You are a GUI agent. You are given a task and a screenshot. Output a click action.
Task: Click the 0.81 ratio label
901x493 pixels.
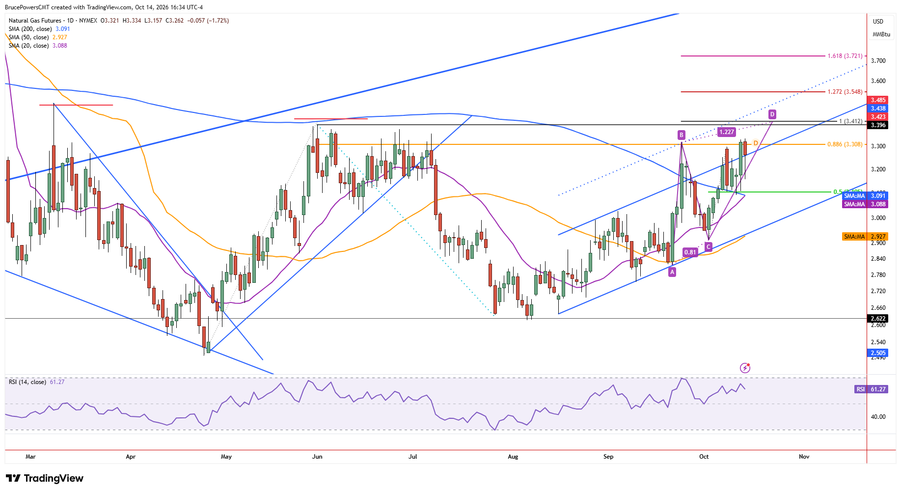coord(690,252)
